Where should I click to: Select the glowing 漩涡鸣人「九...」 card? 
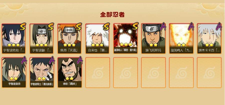pyautogui.click(x=181, y=39)
